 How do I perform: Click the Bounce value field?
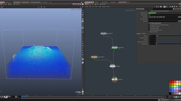pyautogui.click(x=152, y=36)
